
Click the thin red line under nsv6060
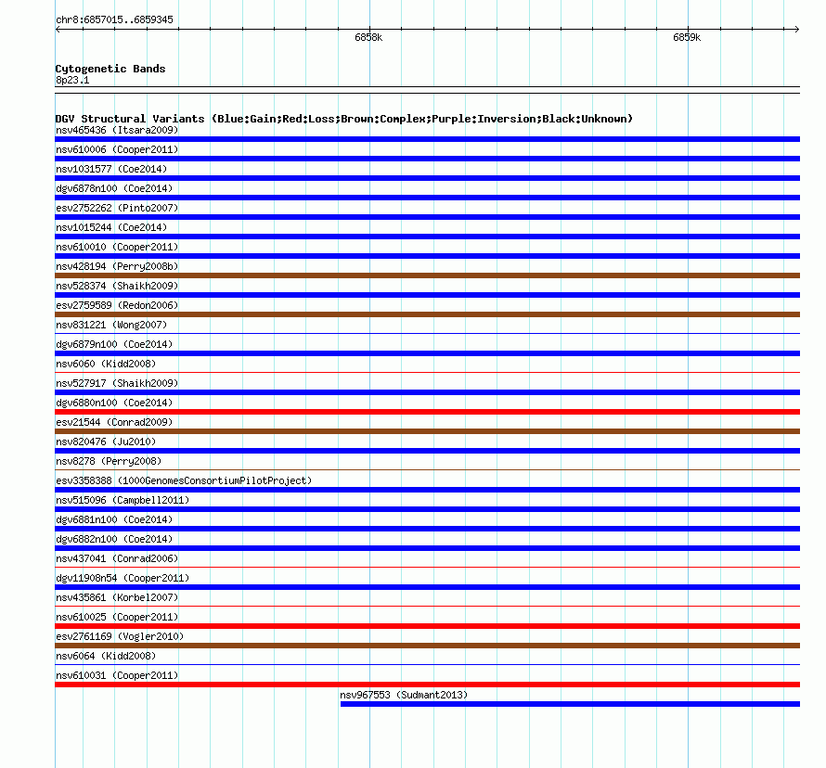[x=427, y=372]
